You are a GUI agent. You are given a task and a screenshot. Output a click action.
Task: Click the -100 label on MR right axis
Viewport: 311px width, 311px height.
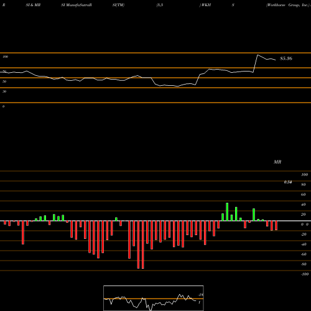305,274
